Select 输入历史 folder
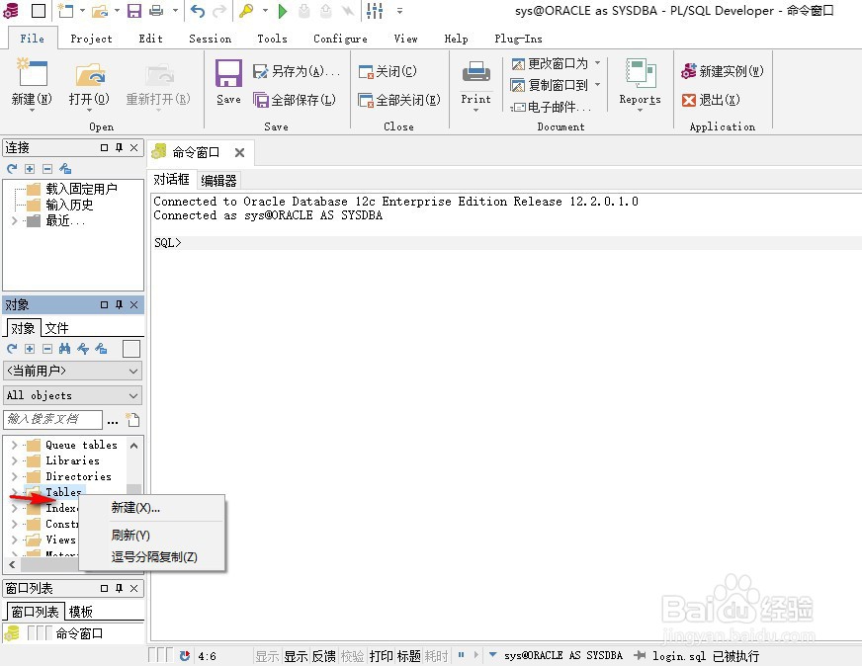The height and width of the screenshot is (666, 862). tap(69, 205)
